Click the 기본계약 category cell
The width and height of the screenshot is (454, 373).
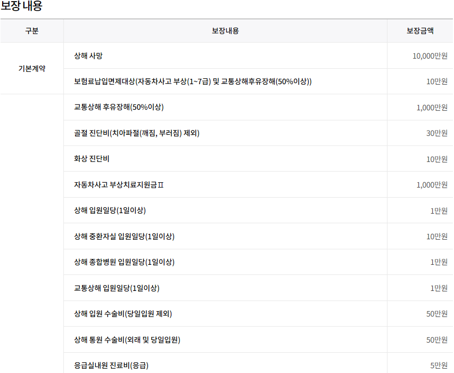[x=32, y=69]
